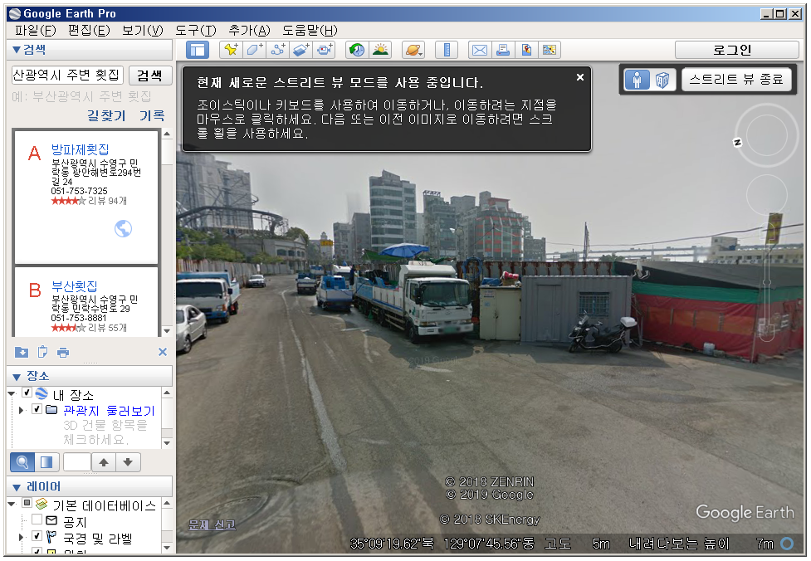Switch to the street view pegman mode
The image size is (811, 561).
[638, 80]
